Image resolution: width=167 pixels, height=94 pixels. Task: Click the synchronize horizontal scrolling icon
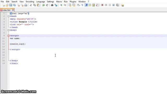coord(74,5)
